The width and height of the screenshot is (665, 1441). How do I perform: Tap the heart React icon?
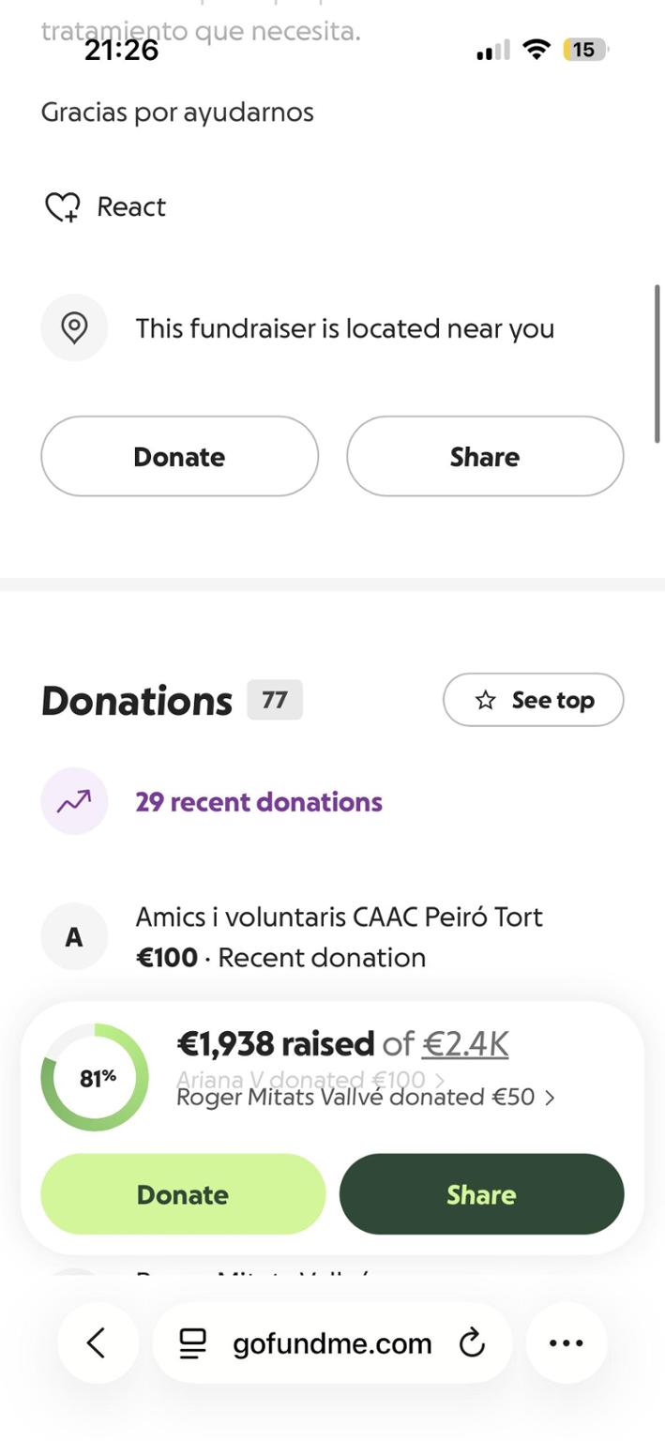coord(63,207)
